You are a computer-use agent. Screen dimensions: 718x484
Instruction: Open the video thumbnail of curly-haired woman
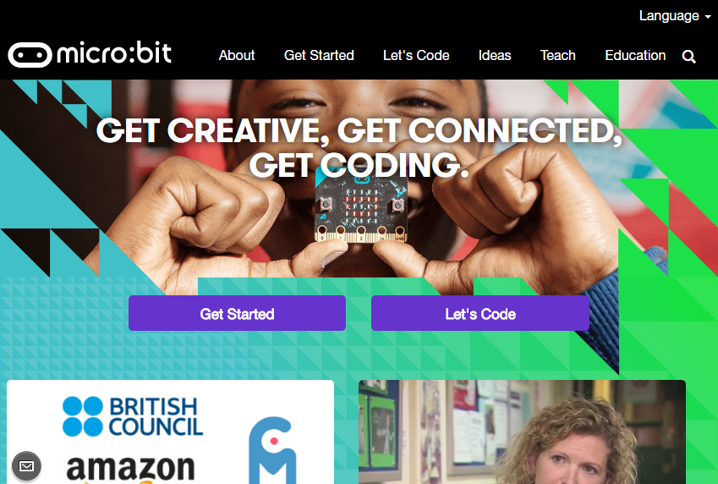[x=522, y=432]
